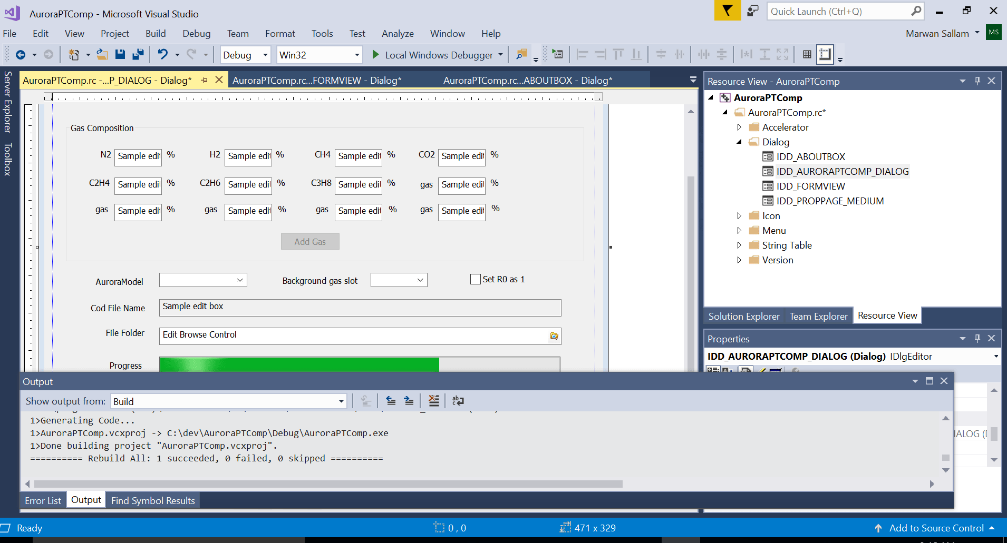Click the Save All icon
The image size is (1007, 543).
138,55
